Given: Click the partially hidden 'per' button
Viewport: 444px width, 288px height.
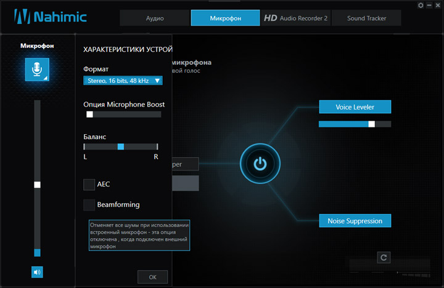Looking at the screenshot, I should (186, 164).
